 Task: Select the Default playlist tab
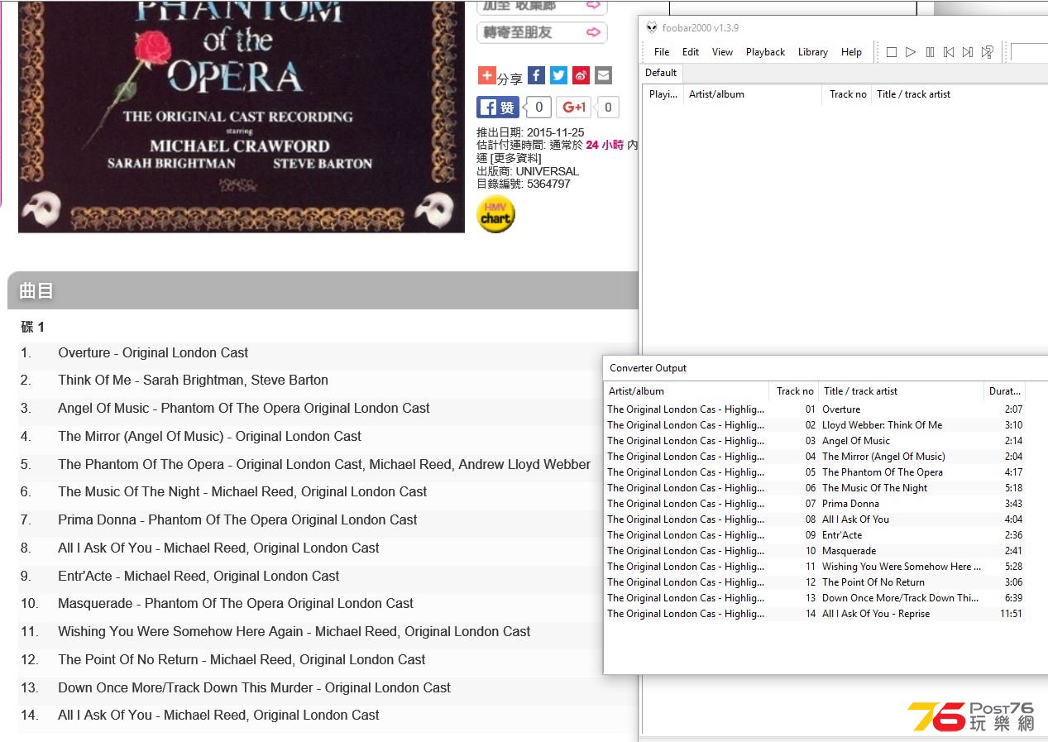(661, 73)
